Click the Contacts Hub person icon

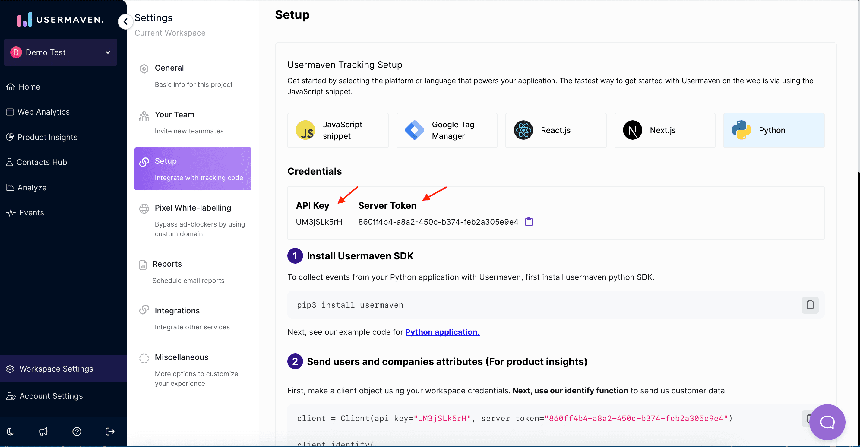click(10, 162)
